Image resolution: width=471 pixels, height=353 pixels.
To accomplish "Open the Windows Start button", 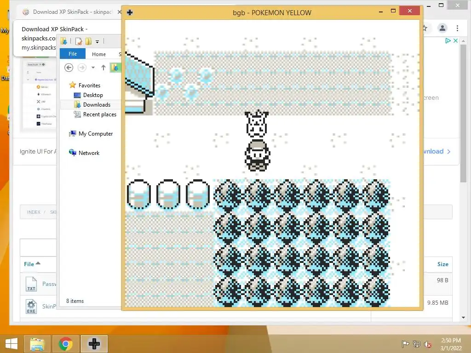I will click(11, 344).
